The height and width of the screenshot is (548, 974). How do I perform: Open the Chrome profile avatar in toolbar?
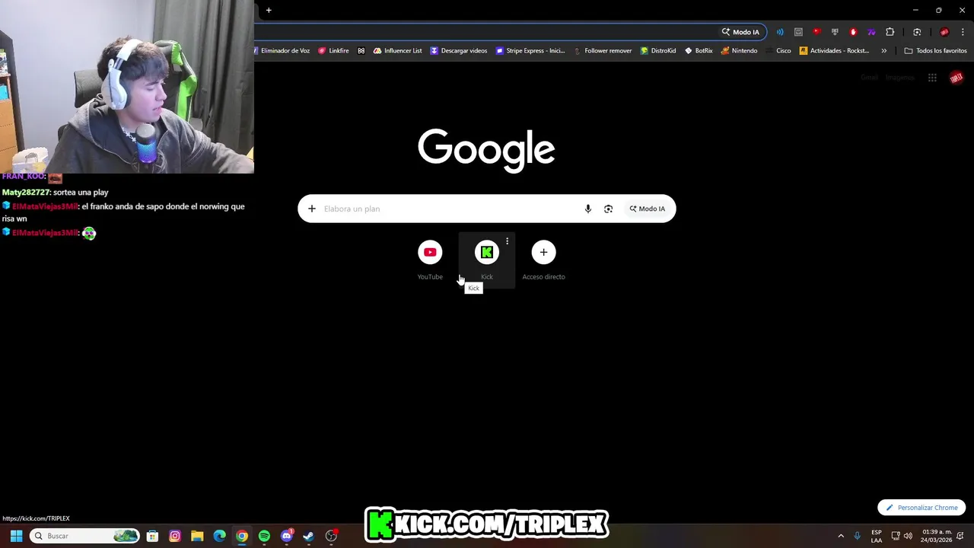(944, 32)
